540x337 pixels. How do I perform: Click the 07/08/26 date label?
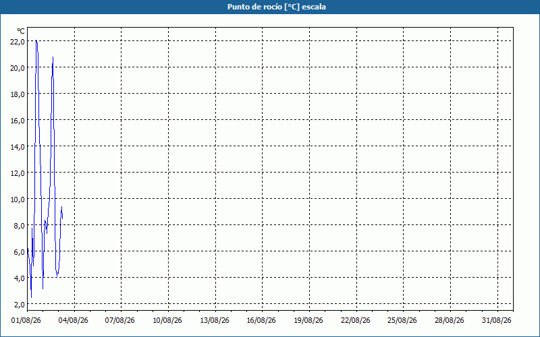pyautogui.click(x=120, y=321)
